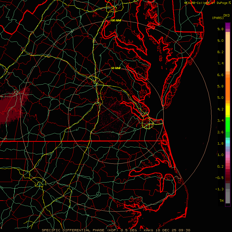Click the -1.3 legend value

(x=219, y=189)
